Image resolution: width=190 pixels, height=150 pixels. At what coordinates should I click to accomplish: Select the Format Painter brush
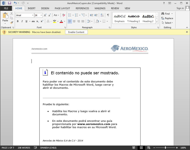pyautogui.click(x=11, y=23)
